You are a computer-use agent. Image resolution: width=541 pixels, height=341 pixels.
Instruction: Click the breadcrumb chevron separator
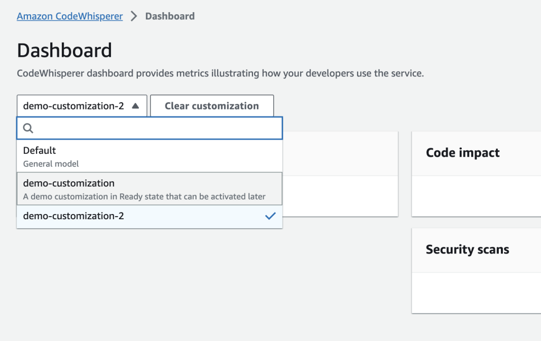[x=134, y=16]
